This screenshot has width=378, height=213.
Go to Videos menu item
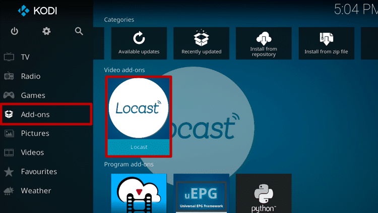coord(46,152)
